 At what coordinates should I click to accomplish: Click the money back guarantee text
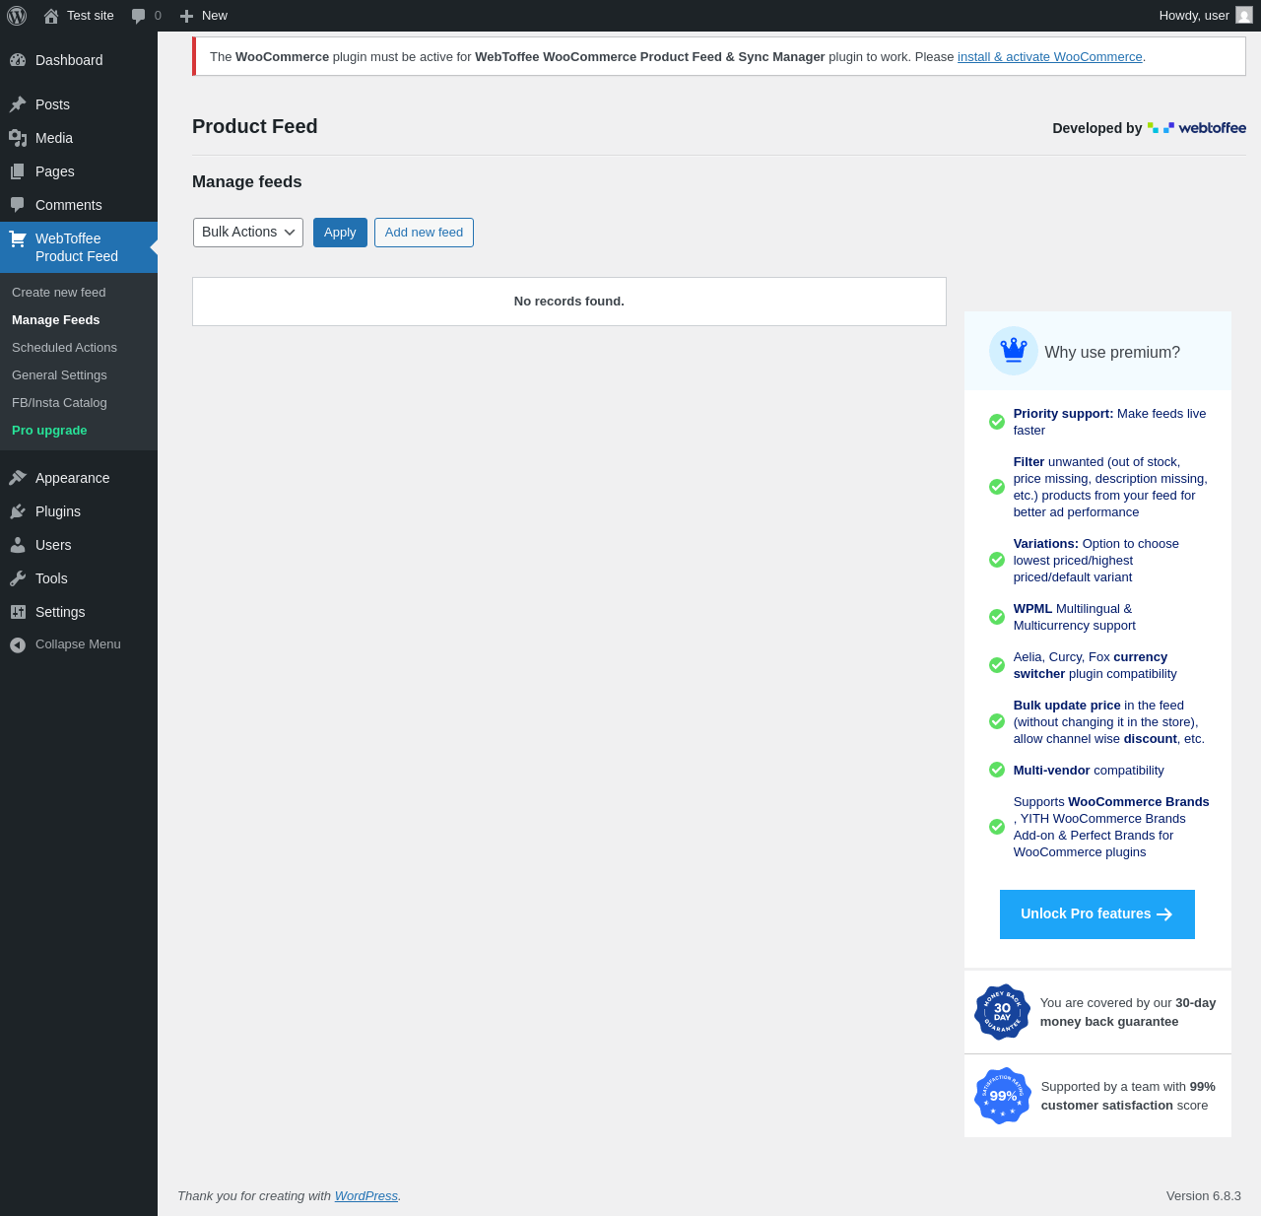[x=1128, y=1012]
